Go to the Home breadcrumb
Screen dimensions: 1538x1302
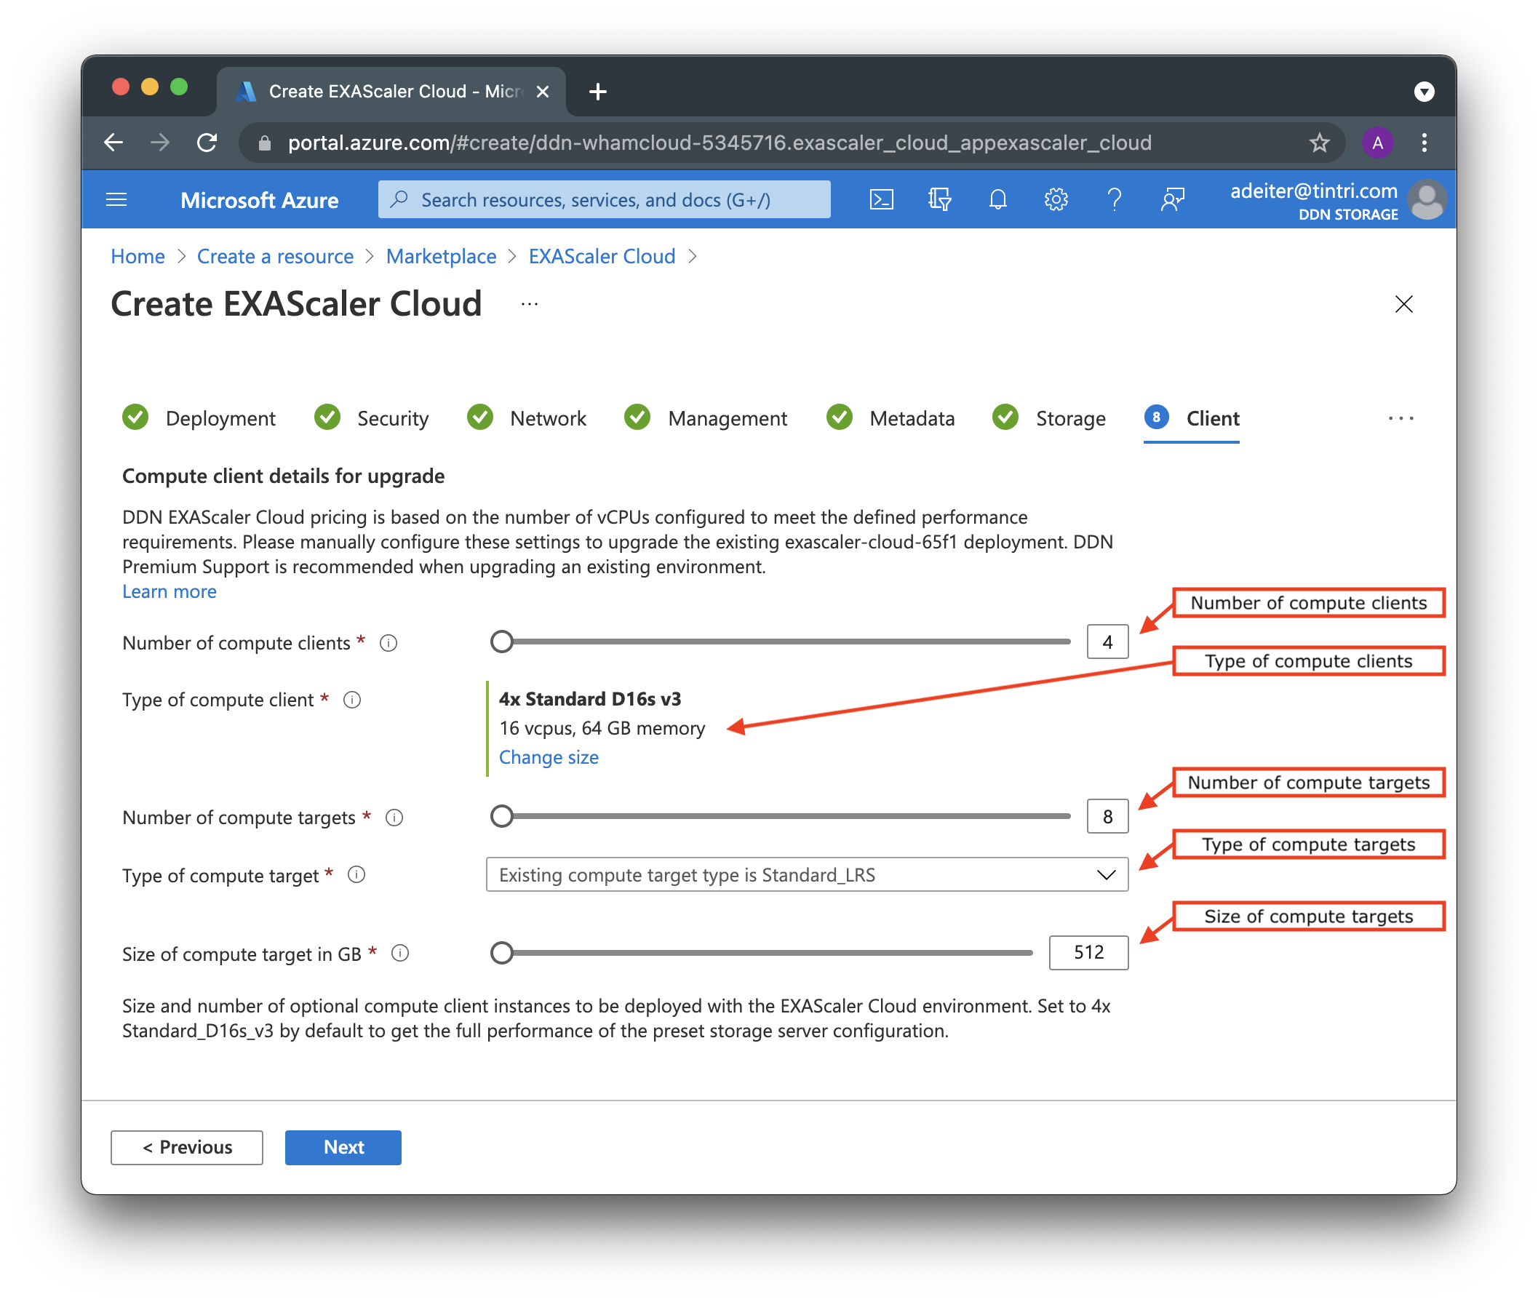pyautogui.click(x=138, y=256)
